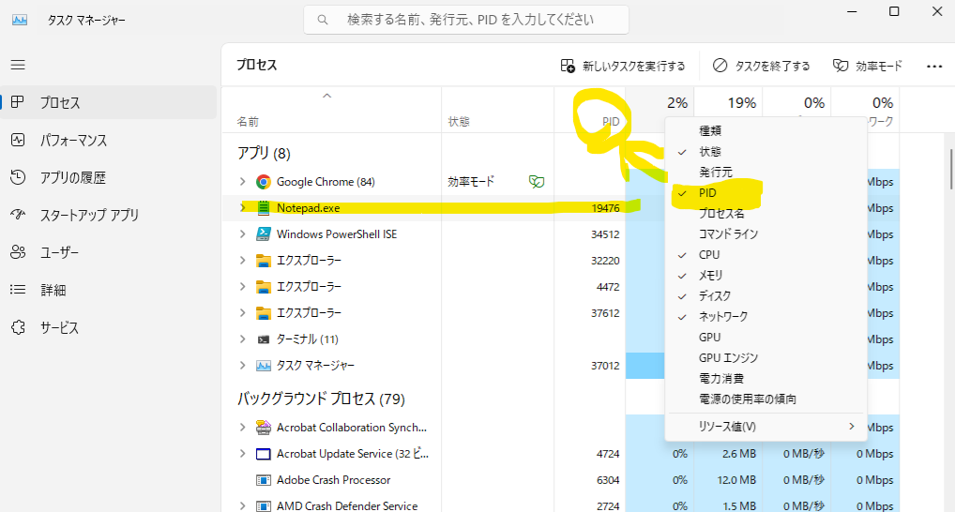
Task: Expand the タスク マネージャー process row
Action: click(x=242, y=366)
